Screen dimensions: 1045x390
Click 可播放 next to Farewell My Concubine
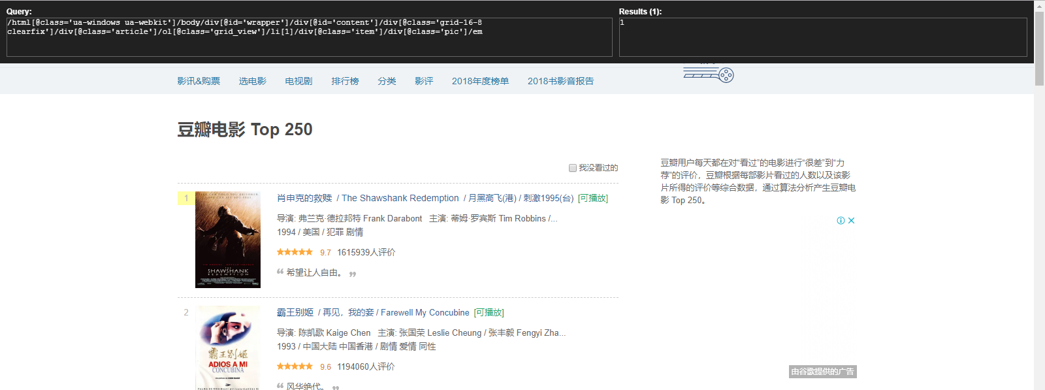pyautogui.click(x=489, y=312)
